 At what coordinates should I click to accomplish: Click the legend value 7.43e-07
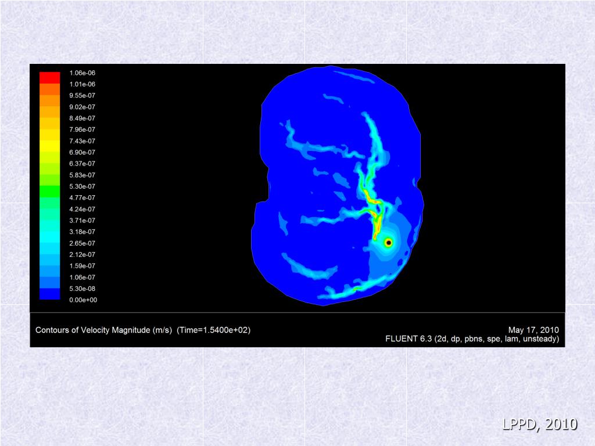(82, 141)
